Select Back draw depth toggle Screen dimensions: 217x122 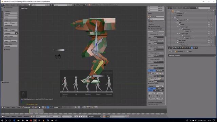(152, 88)
